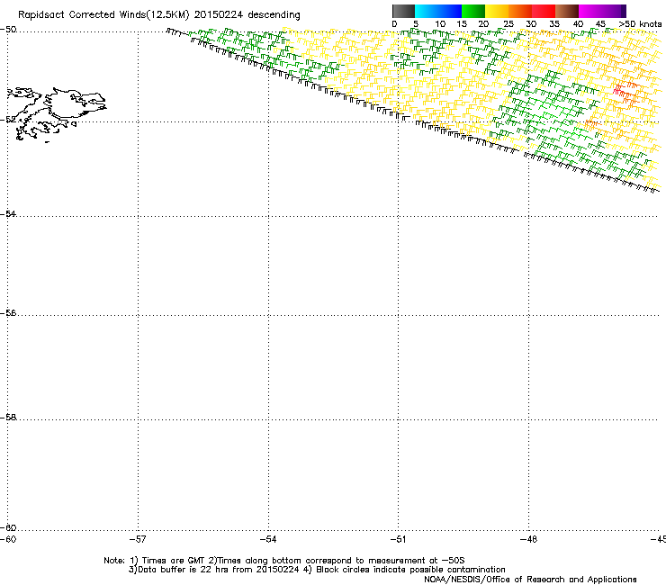Click the -48 longitude axis label
Image resolution: width=666 pixels, height=585 pixels.
(528, 539)
